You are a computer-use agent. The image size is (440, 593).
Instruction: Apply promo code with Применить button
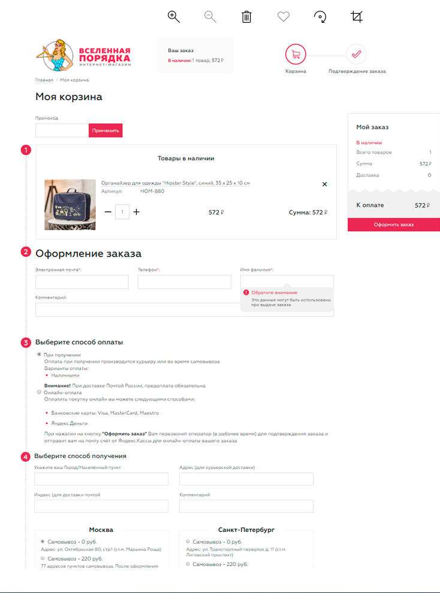point(106,131)
